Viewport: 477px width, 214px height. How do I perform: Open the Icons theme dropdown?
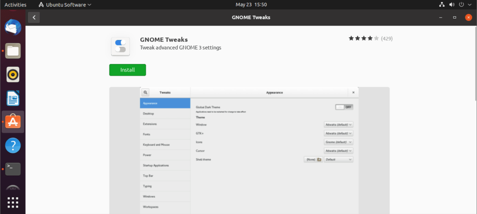[x=339, y=142]
